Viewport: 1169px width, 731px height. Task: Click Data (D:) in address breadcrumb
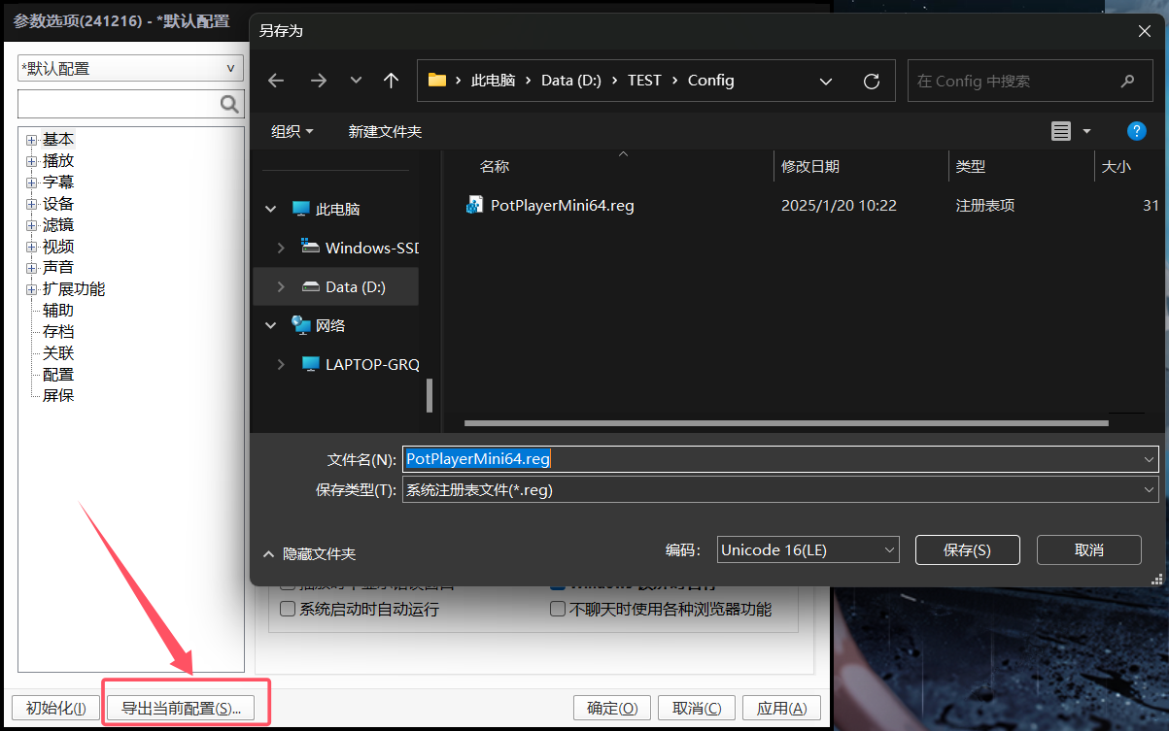[571, 81]
